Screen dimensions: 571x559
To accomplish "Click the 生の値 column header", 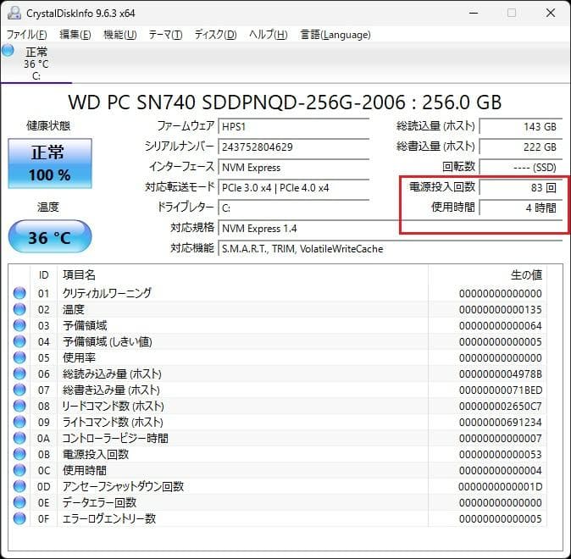I will 526,275.
